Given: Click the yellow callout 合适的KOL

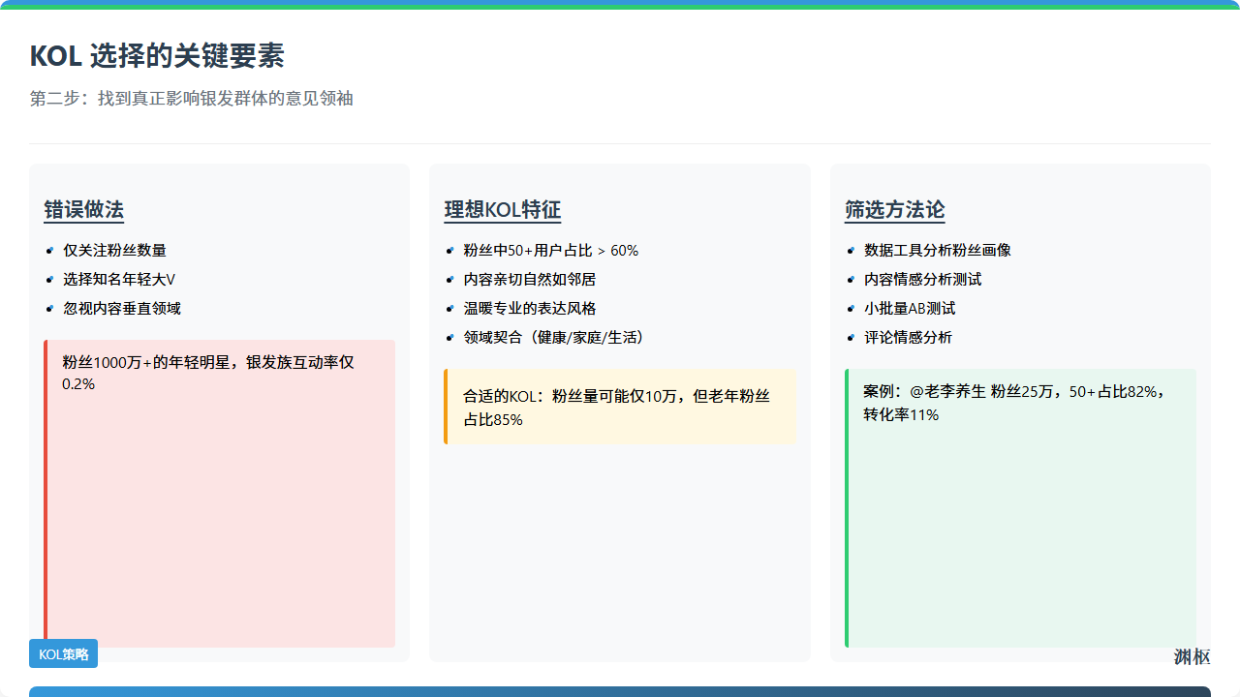Looking at the screenshot, I should tap(620, 407).
